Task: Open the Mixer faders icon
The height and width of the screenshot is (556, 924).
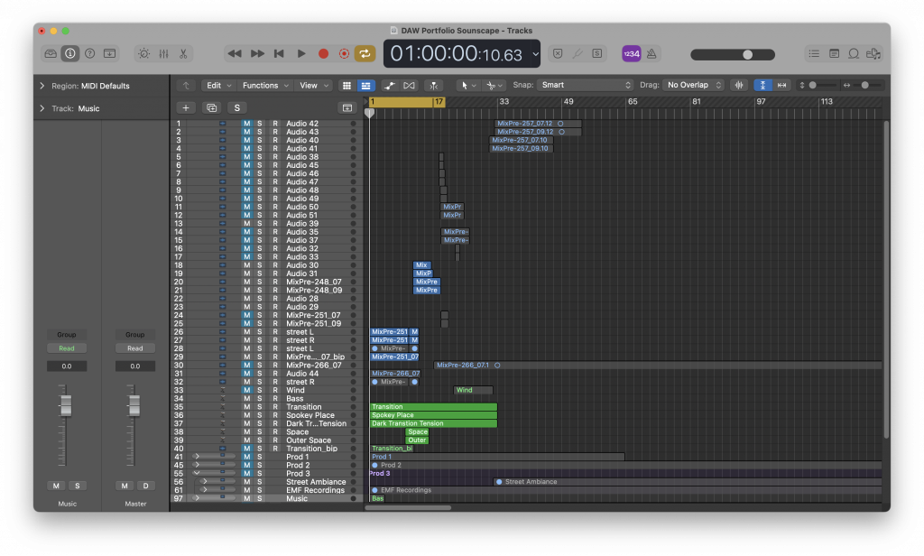Action: coord(164,53)
